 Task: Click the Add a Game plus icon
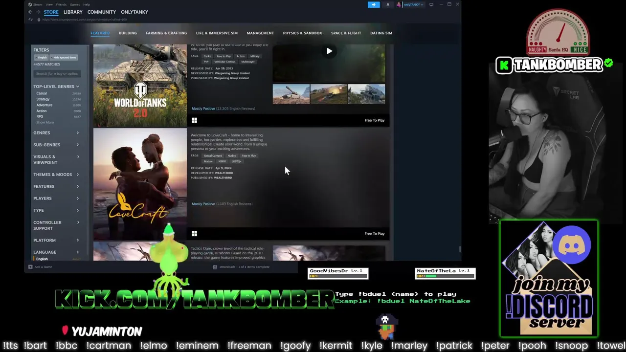coord(30,267)
